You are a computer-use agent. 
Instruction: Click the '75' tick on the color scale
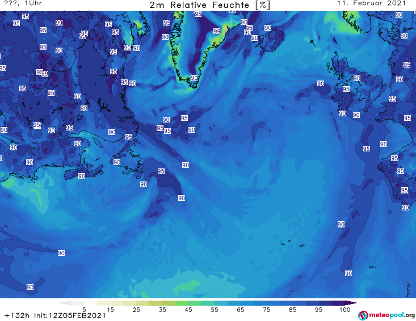click(266, 310)
